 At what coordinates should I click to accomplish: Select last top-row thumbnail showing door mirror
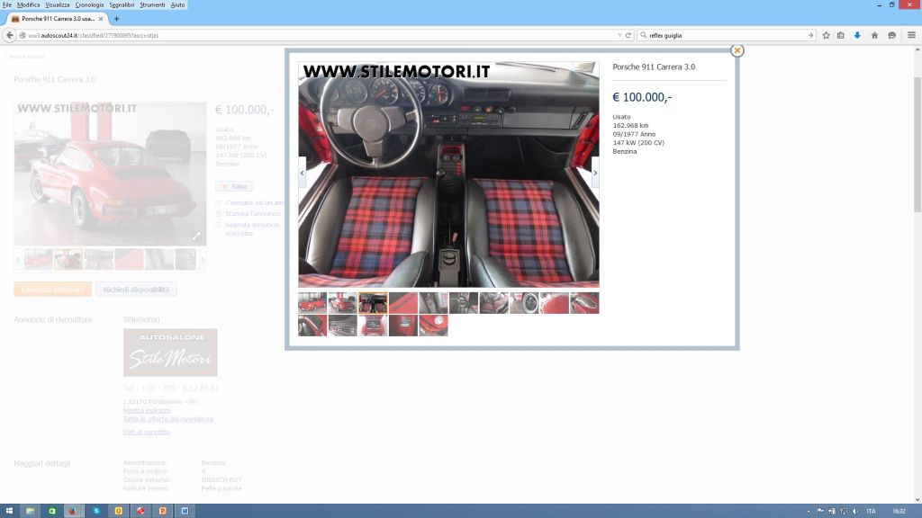584,303
